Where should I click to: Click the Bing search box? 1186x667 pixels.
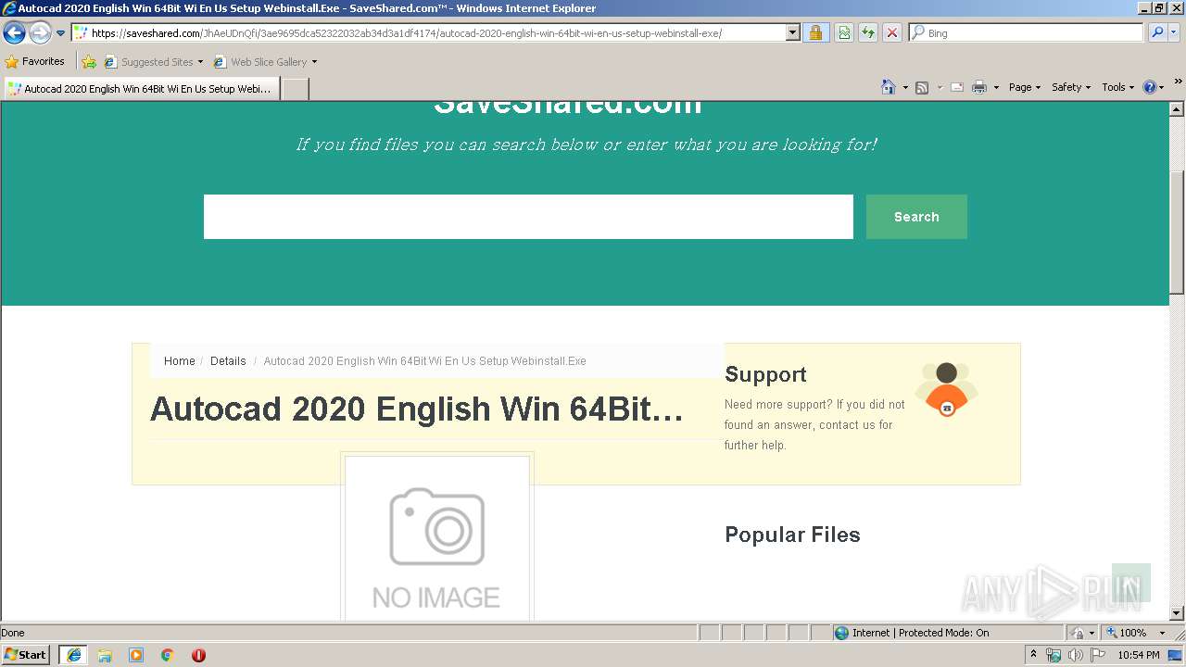[1027, 33]
